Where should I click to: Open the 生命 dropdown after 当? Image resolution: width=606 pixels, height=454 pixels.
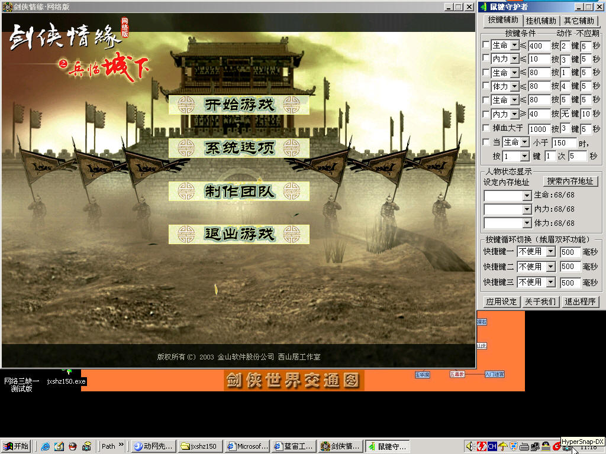click(524, 142)
